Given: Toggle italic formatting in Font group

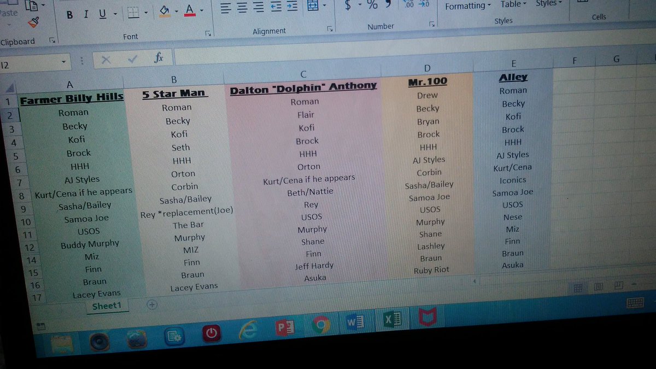Looking at the screenshot, I should (x=86, y=14).
